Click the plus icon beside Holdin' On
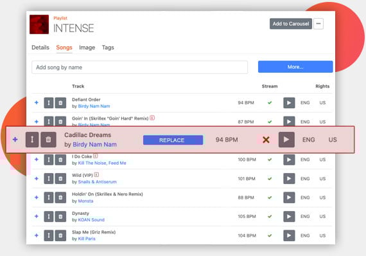 37,197
